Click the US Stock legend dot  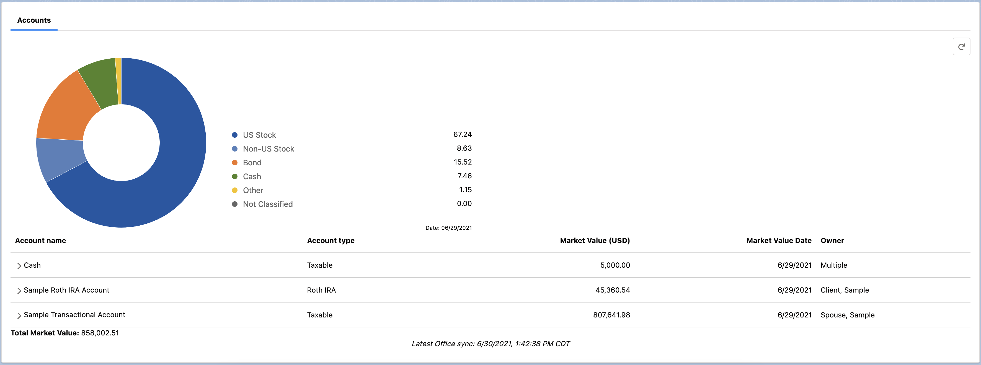[234, 135]
